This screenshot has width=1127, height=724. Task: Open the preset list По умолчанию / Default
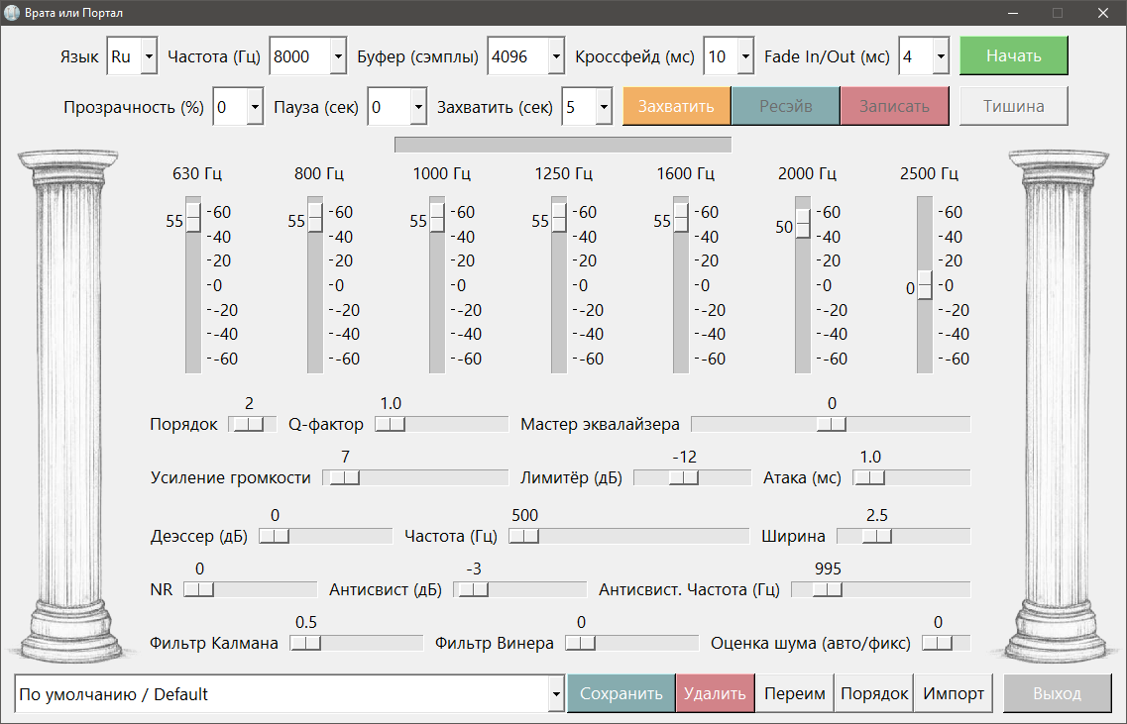[x=556, y=694]
